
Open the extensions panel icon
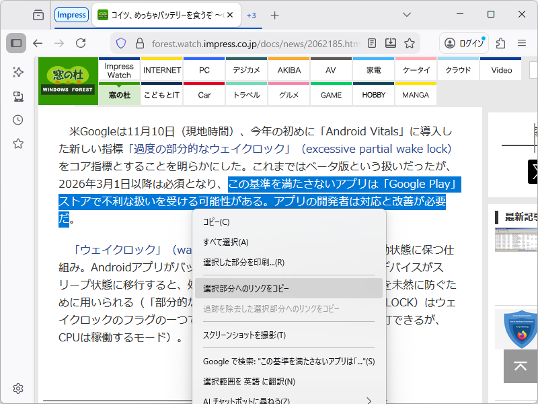pos(500,42)
